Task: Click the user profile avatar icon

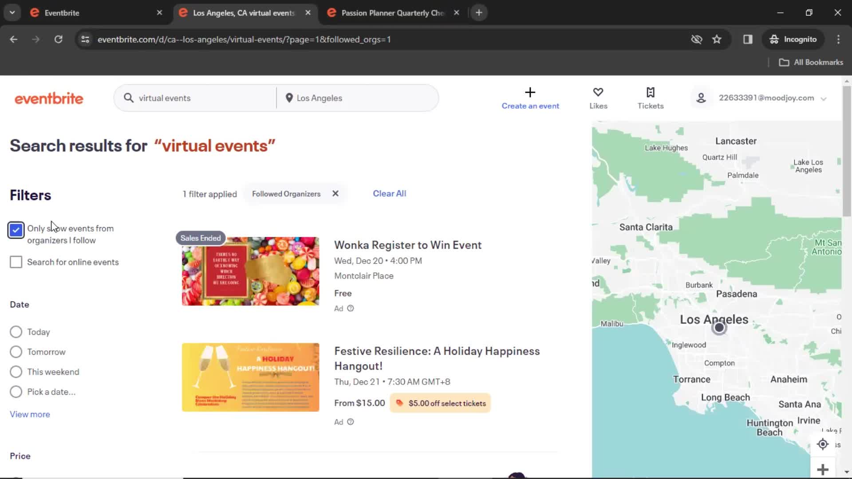Action: pos(701,98)
